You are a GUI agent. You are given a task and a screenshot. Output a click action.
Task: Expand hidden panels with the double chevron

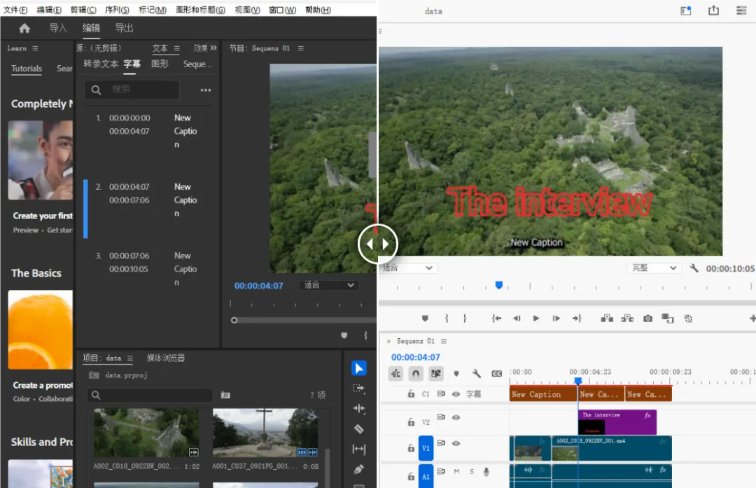(213, 48)
